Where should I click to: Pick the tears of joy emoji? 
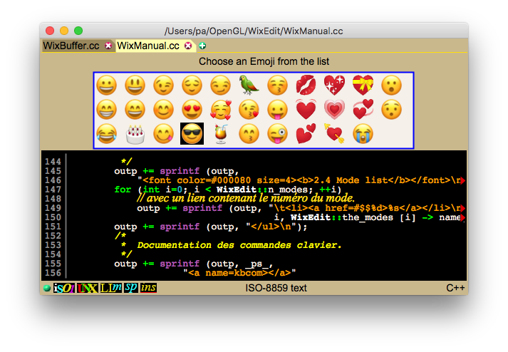point(106,133)
